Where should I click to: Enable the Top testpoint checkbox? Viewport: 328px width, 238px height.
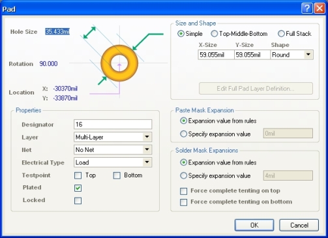pyautogui.click(x=78, y=175)
